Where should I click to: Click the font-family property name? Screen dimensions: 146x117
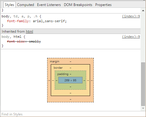click(x=18, y=21)
